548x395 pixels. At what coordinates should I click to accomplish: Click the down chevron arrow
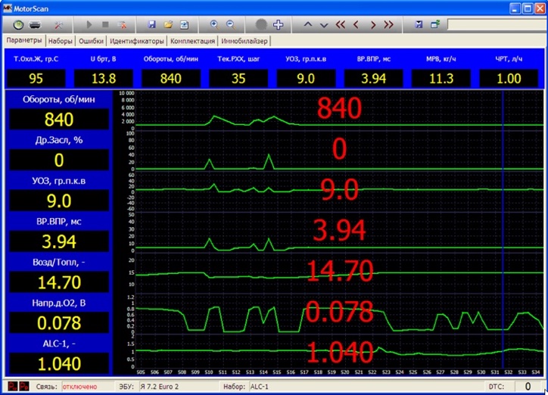(x=324, y=25)
